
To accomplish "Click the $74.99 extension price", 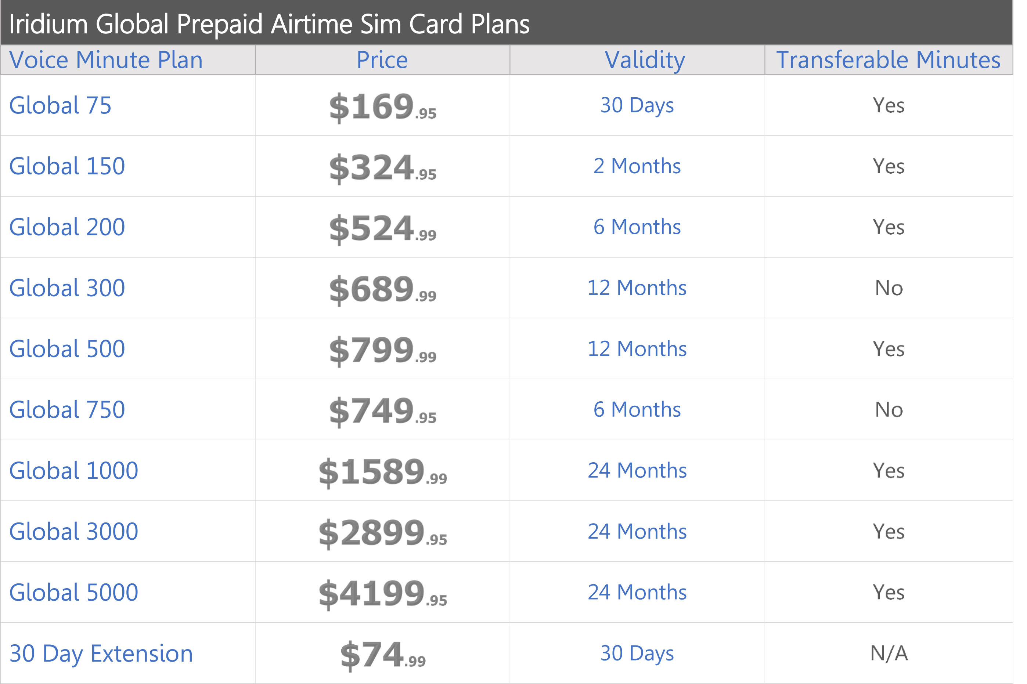I will tap(382, 655).
